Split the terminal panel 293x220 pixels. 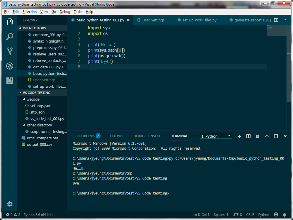coord(248,136)
